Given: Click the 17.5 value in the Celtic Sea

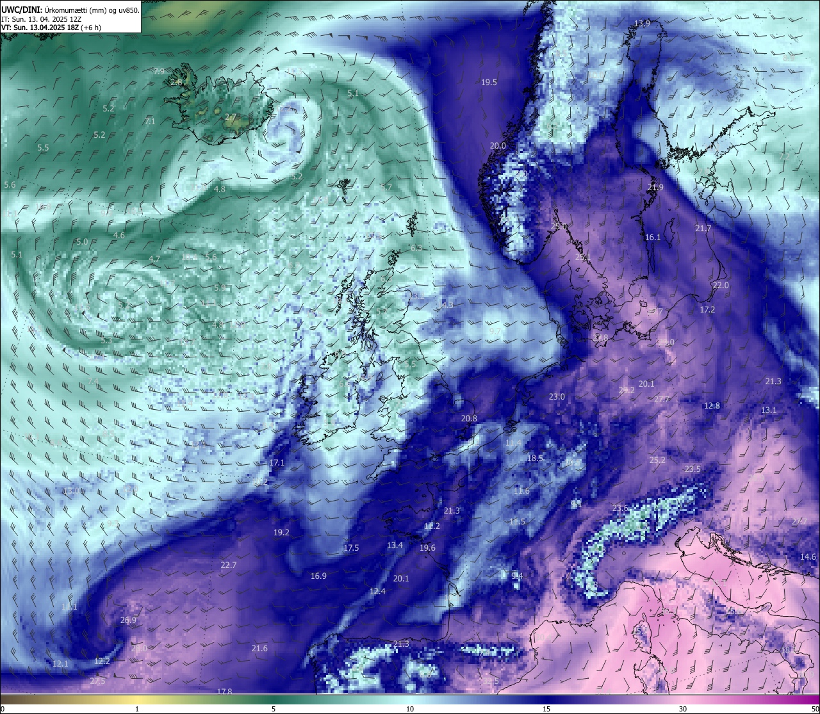Looking at the screenshot, I should (x=351, y=548).
